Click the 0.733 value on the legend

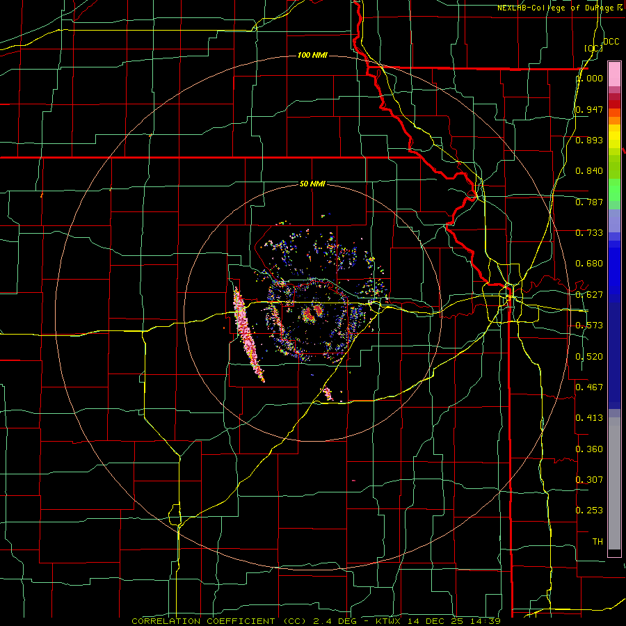pyautogui.click(x=589, y=233)
